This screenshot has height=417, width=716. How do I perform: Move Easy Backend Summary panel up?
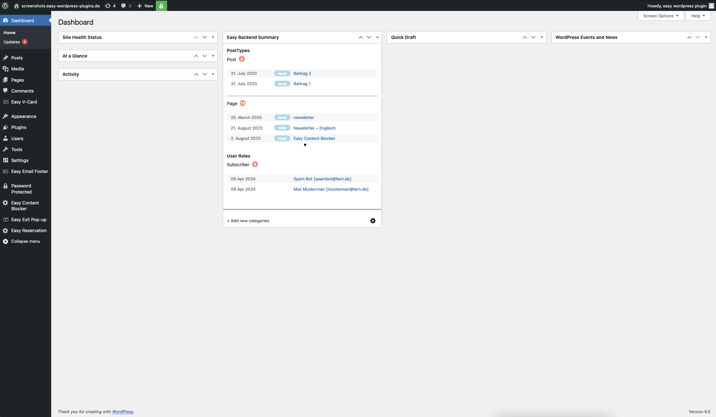pos(361,37)
